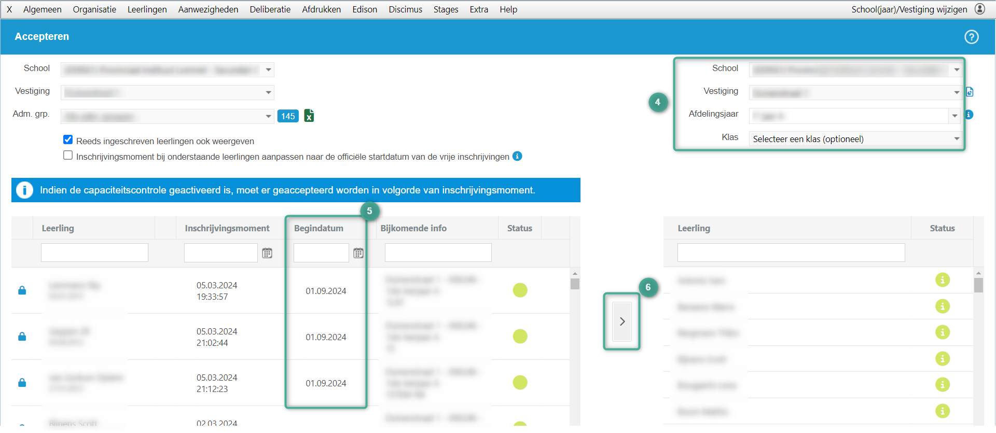
Task: Open the Adm. grp. dropdown
Action: (167, 116)
